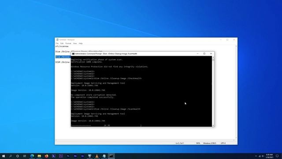Minimize the Notepad window

click(x=221, y=40)
